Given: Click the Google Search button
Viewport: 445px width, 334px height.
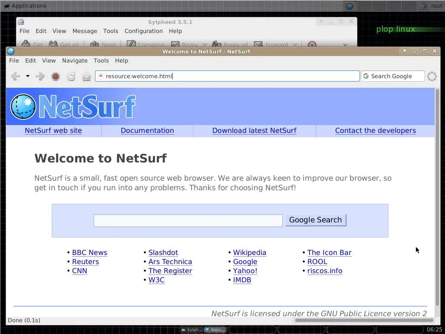Looking at the screenshot, I should click(x=316, y=220).
